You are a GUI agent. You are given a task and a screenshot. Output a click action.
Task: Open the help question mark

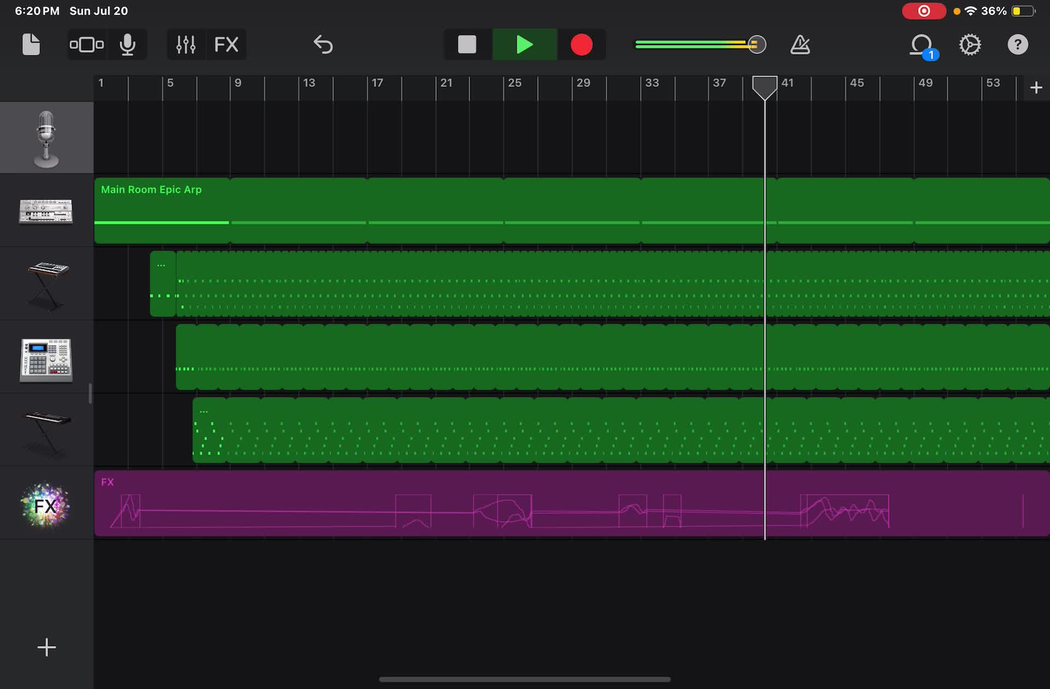pos(1018,44)
